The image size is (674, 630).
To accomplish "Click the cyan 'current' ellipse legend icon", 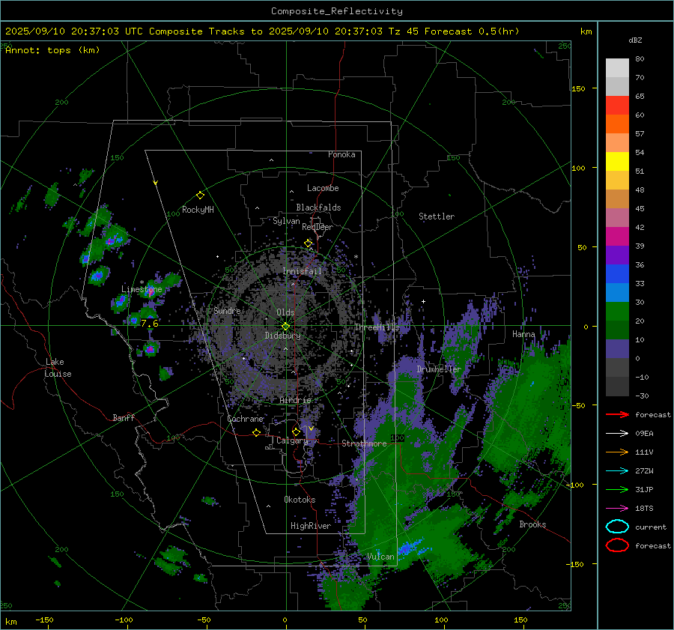I will click(617, 527).
